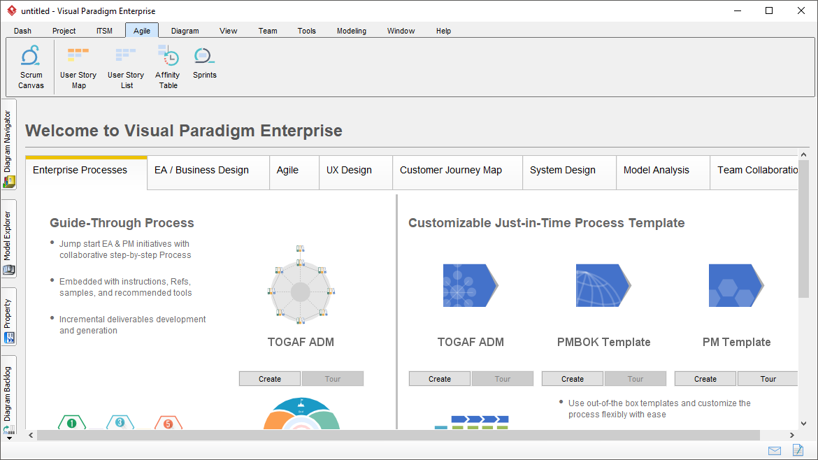This screenshot has width=818, height=460.
Task: Open the Help menu
Action: 443,31
